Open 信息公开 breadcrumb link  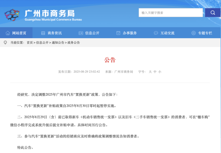(x=42, y=43)
